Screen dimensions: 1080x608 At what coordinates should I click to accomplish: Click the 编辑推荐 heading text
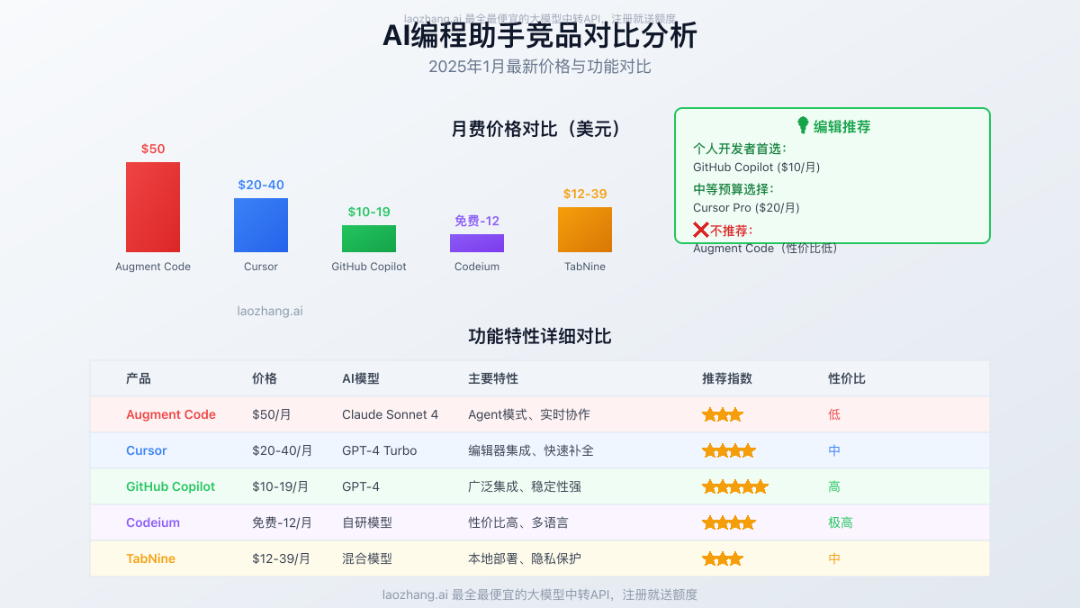click(x=842, y=126)
